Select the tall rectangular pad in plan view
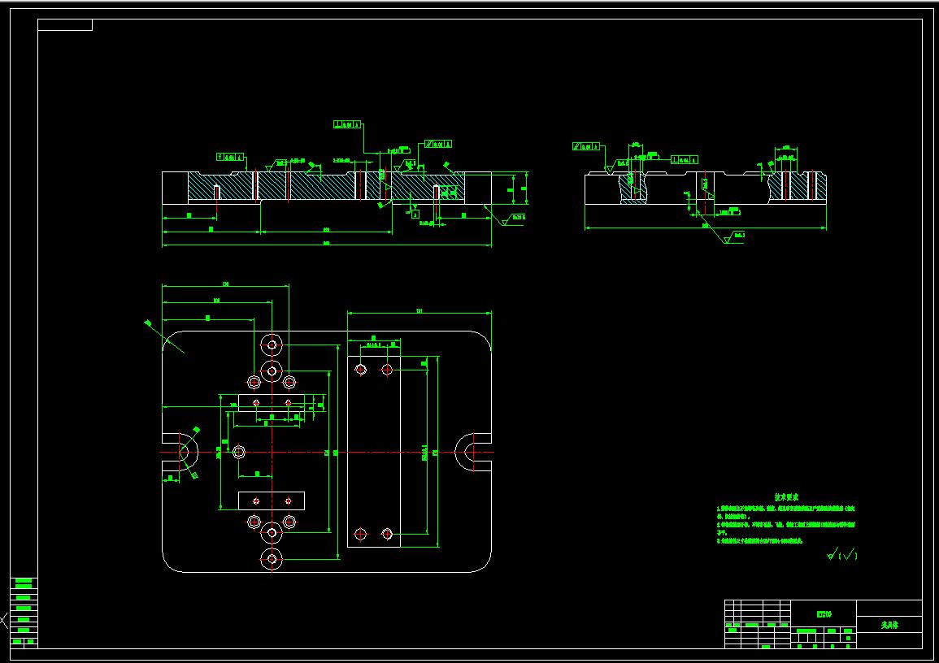 coord(374,452)
